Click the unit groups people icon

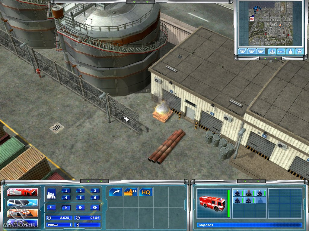51,194
